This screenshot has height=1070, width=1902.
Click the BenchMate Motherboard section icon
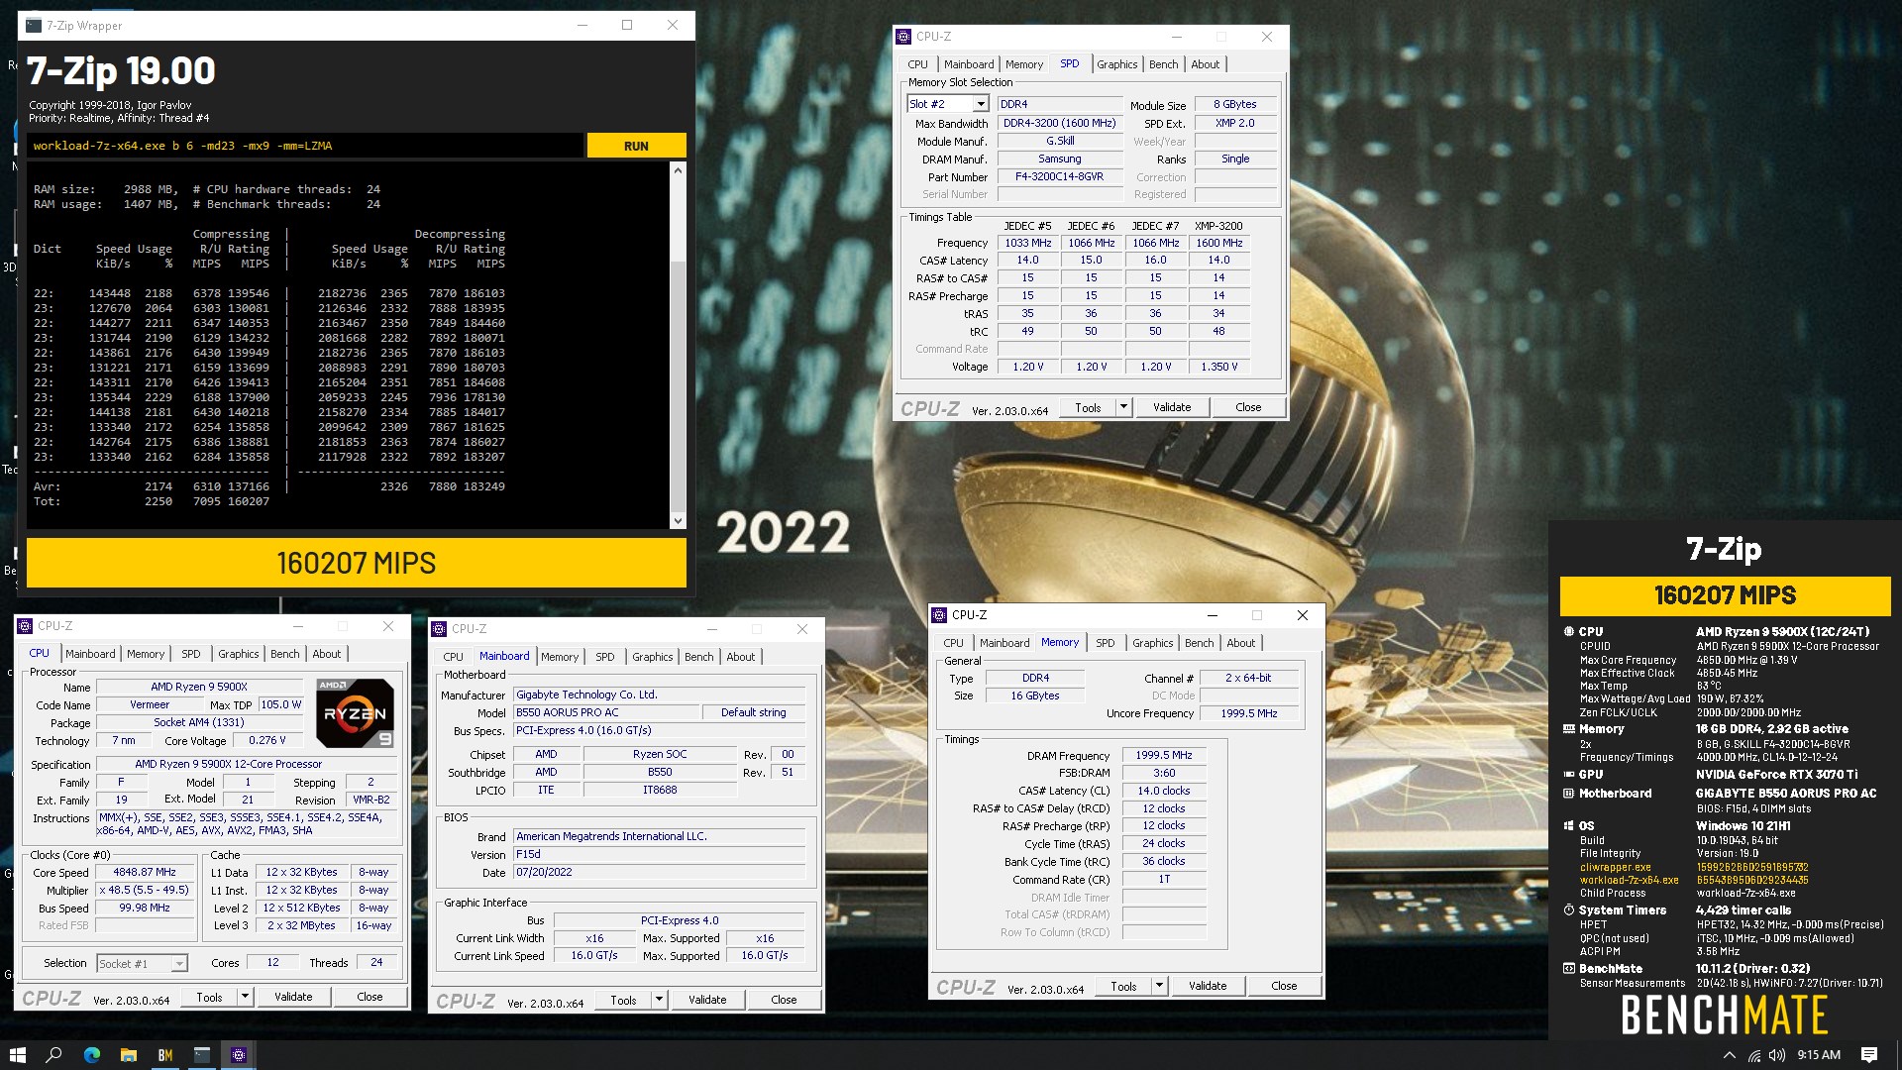pyautogui.click(x=1569, y=793)
